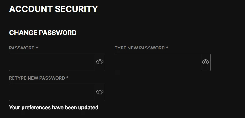Click the CHANGE PASSWORD section heading
245x118 pixels.
[x=43, y=33]
